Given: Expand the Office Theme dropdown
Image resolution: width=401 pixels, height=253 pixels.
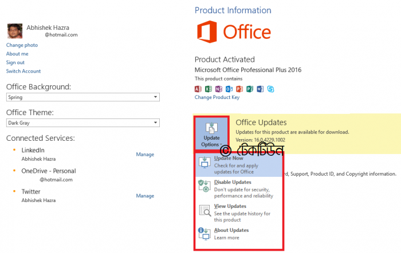Looking at the screenshot, I should [x=82, y=122].
